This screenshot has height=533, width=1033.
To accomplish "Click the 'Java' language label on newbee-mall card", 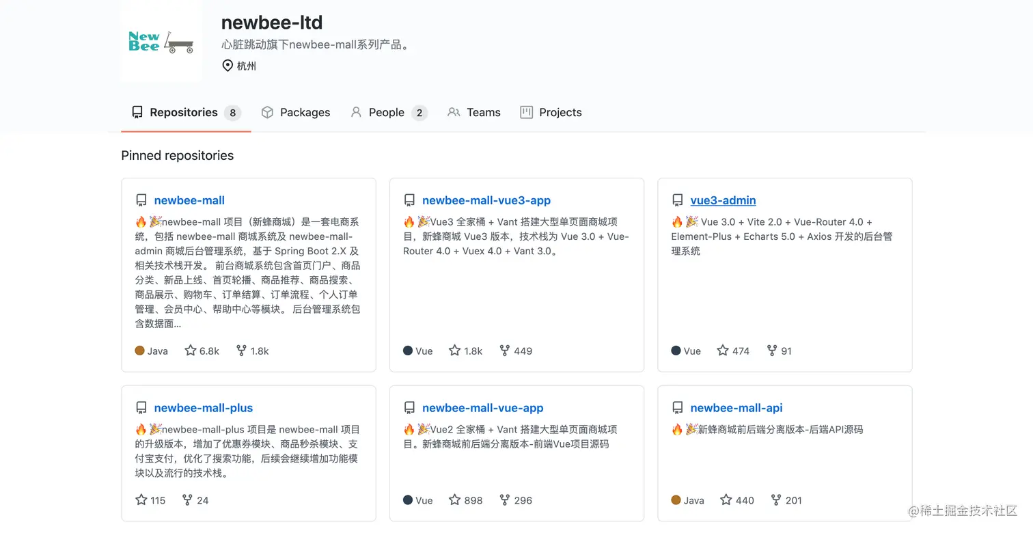I will [x=158, y=351].
